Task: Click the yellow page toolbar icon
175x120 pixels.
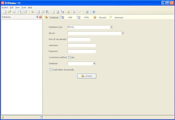Action: pyautogui.click(x=53, y=12)
